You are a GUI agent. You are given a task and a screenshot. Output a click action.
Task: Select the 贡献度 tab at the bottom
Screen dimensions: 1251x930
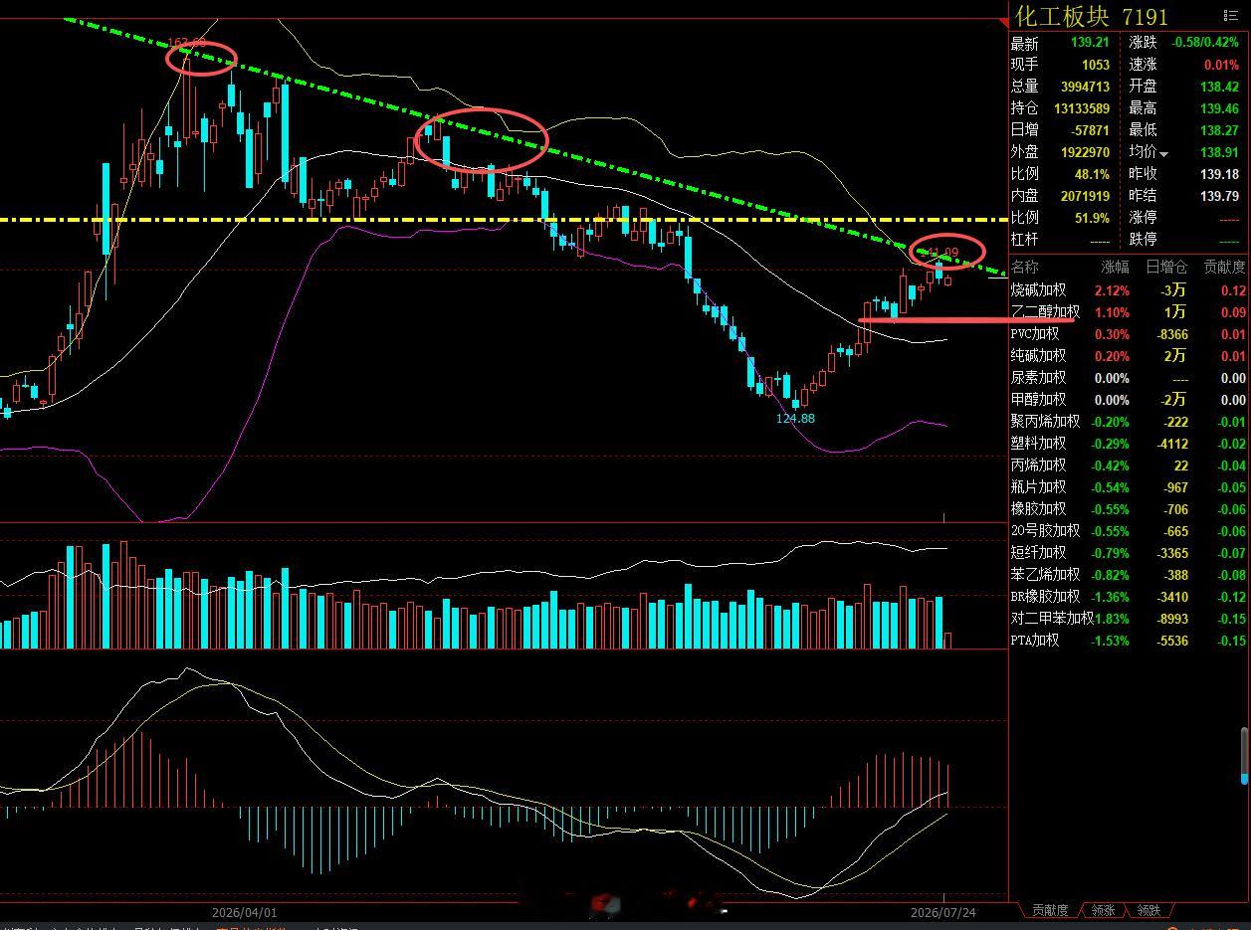1049,910
